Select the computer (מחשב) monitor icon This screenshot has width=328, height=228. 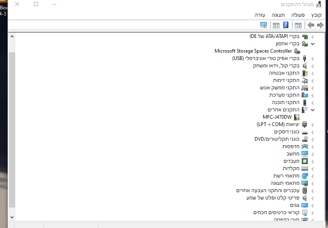click(305, 154)
